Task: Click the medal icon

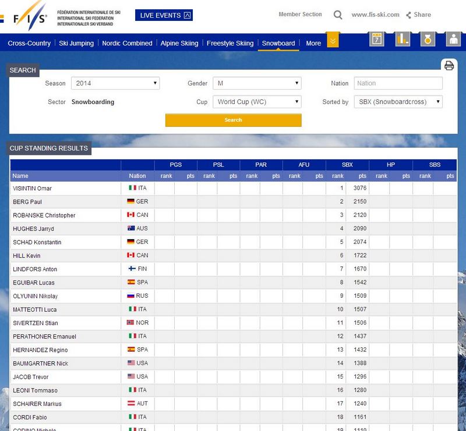Action: click(x=428, y=40)
